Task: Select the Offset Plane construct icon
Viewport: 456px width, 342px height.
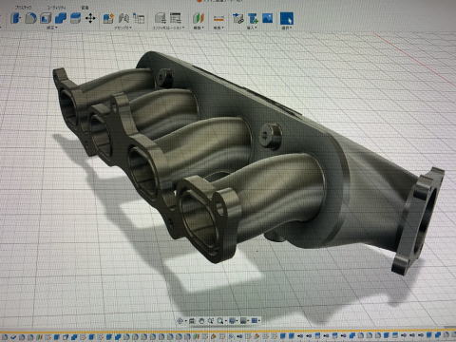Action: point(199,18)
